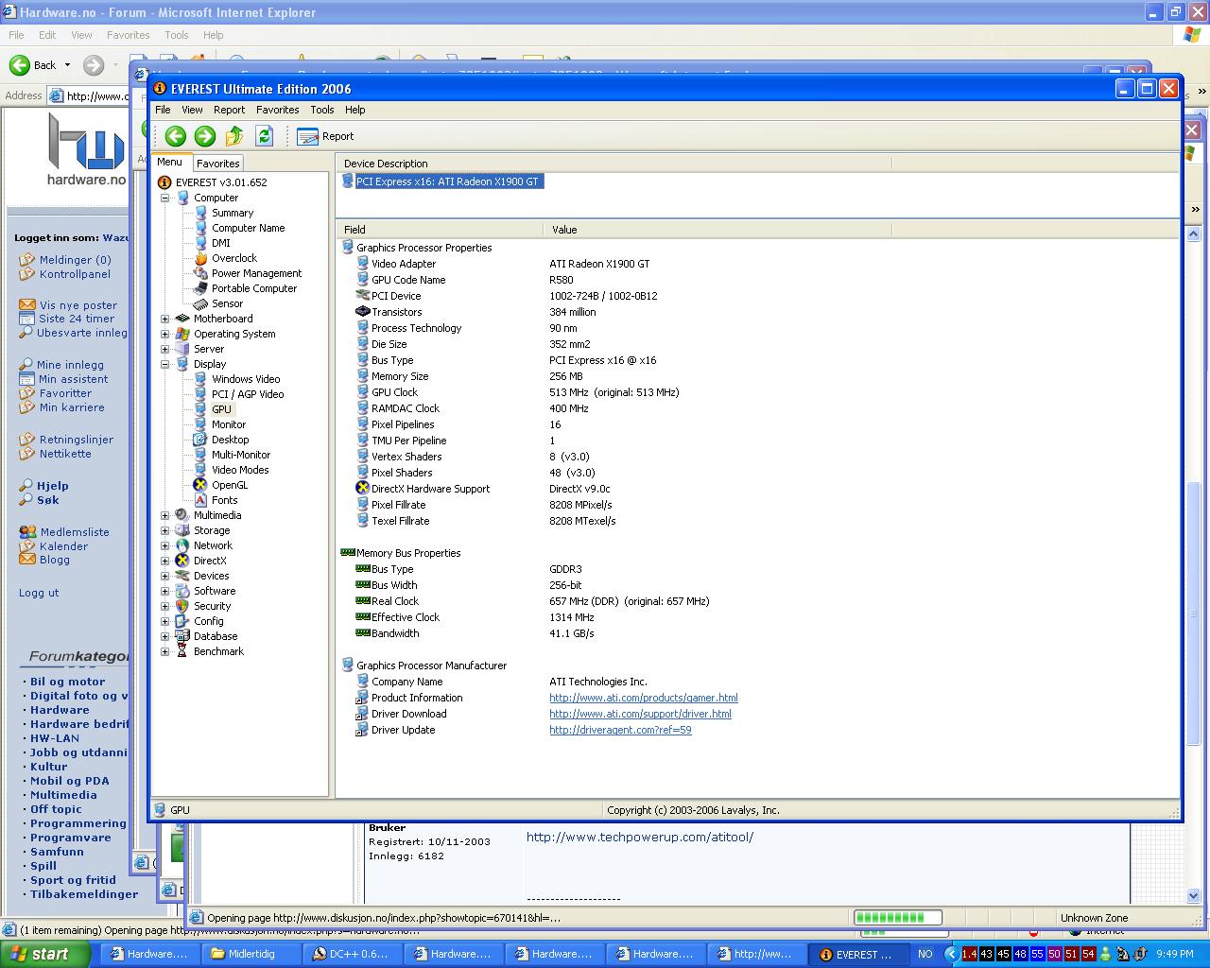
Task: Expand the Software tree node
Action: coord(164,591)
